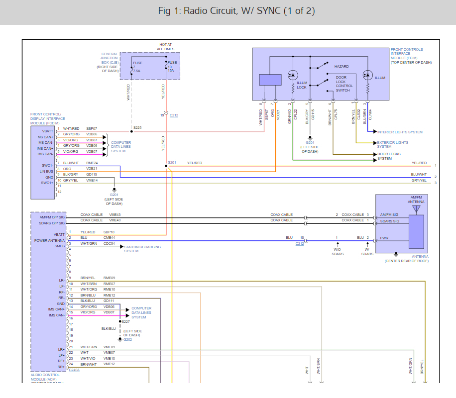Click the door lock control switch symbol
Viewport: 456px width, 398px height.
(x=323, y=83)
